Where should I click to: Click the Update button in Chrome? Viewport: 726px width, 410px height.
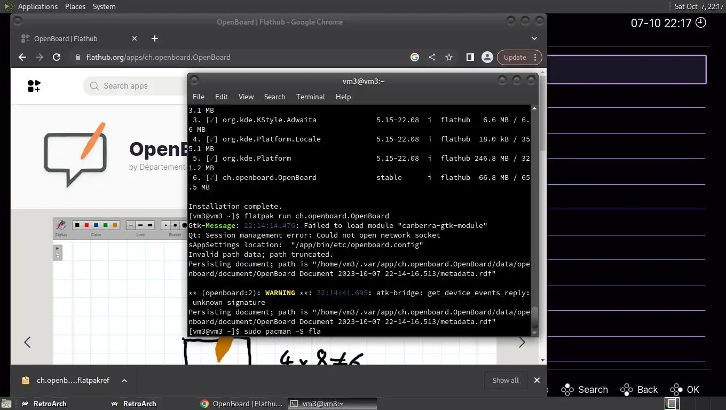(519, 57)
